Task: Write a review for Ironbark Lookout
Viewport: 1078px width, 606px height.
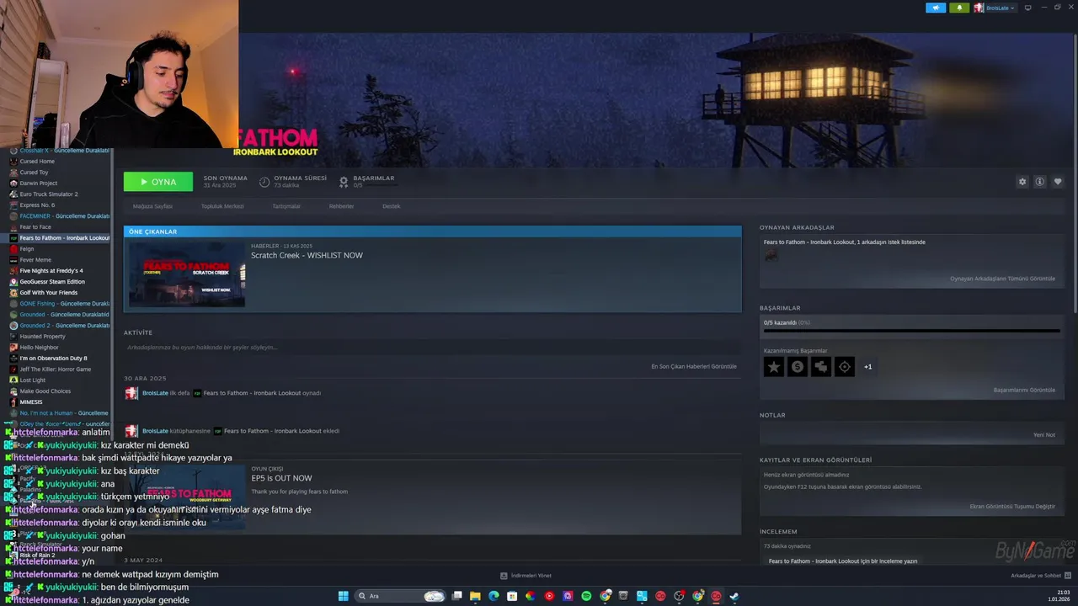Action: point(843,561)
